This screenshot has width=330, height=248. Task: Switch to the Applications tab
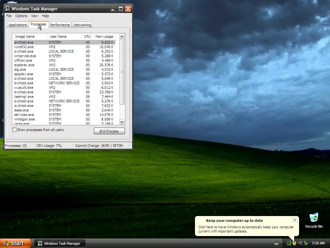(x=18, y=25)
